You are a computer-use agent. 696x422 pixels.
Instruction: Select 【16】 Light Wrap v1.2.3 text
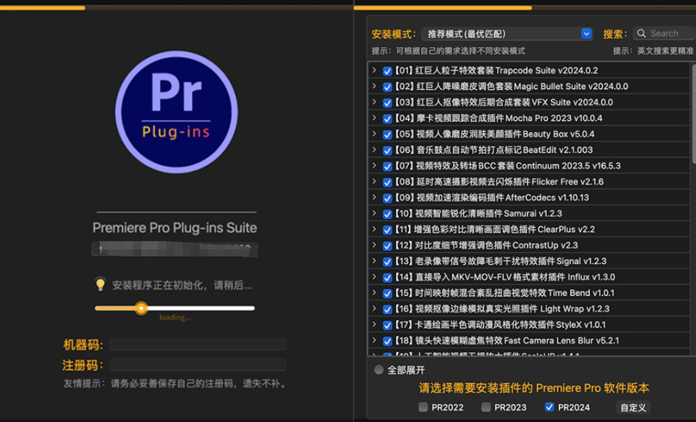coord(501,309)
